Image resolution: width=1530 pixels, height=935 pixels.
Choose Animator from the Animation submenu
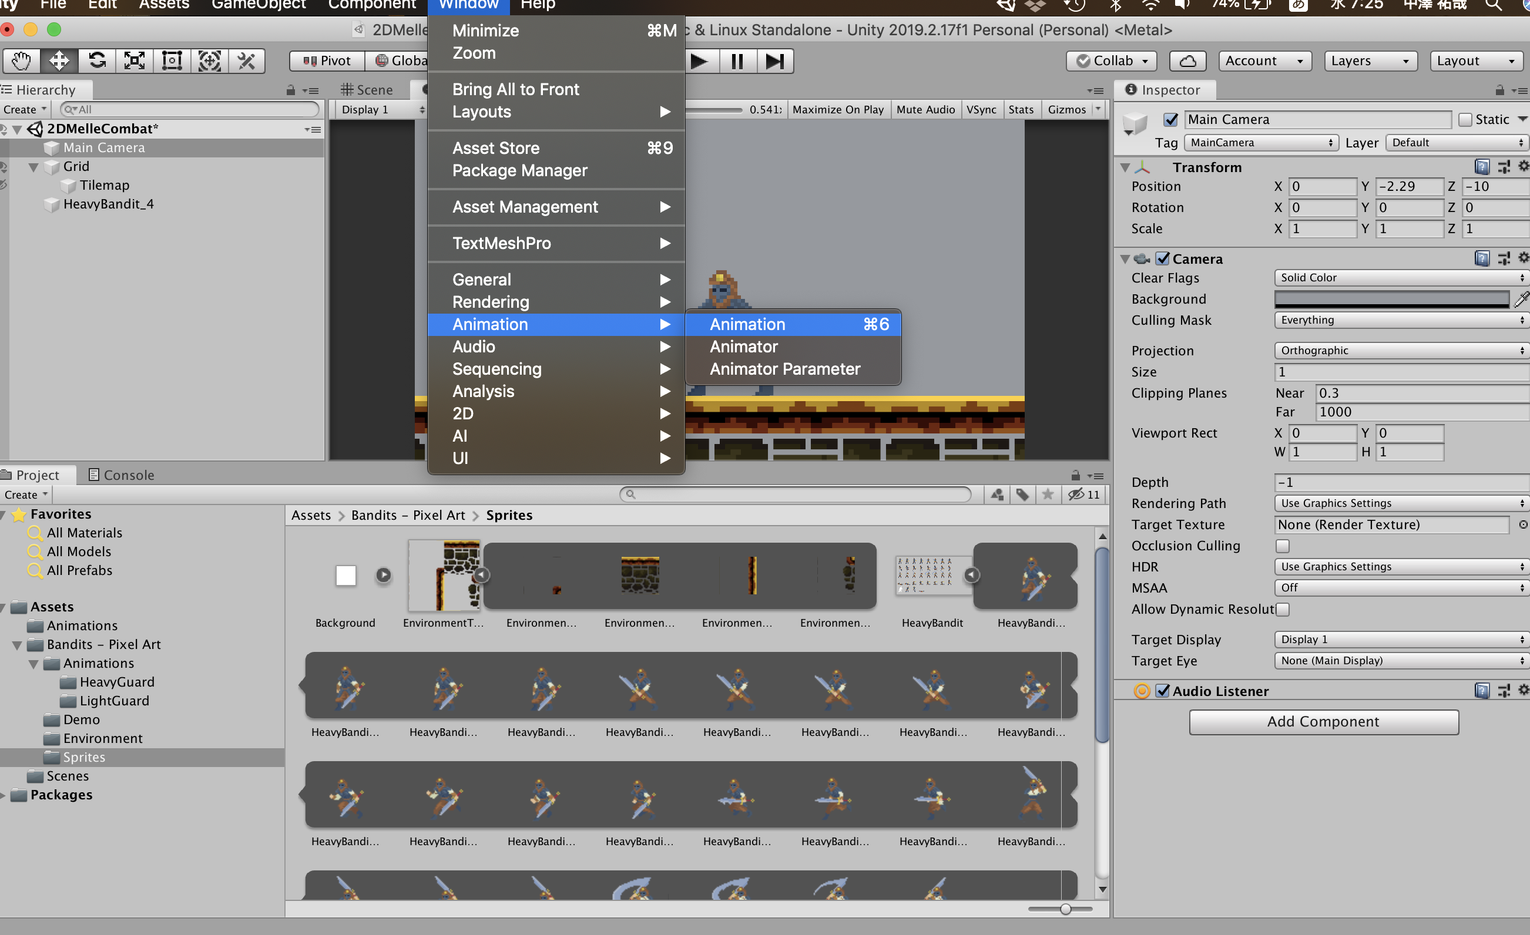click(743, 347)
